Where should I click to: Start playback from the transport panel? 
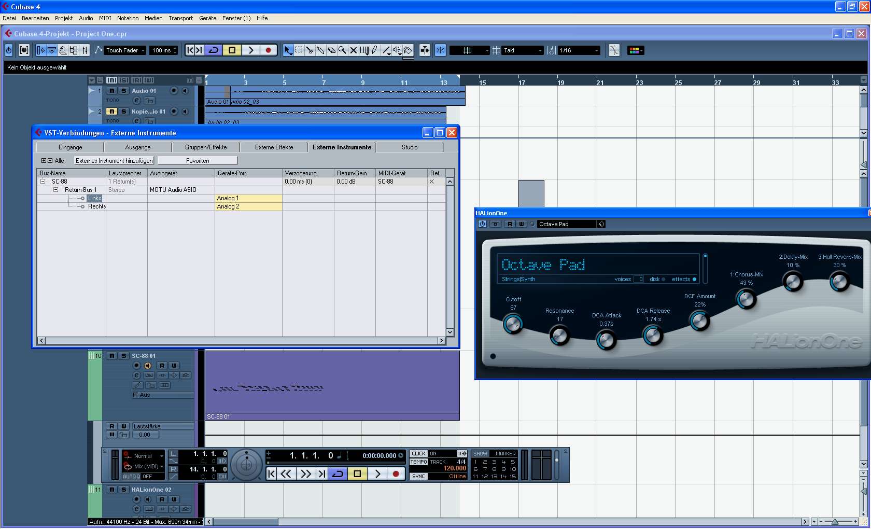pos(377,474)
